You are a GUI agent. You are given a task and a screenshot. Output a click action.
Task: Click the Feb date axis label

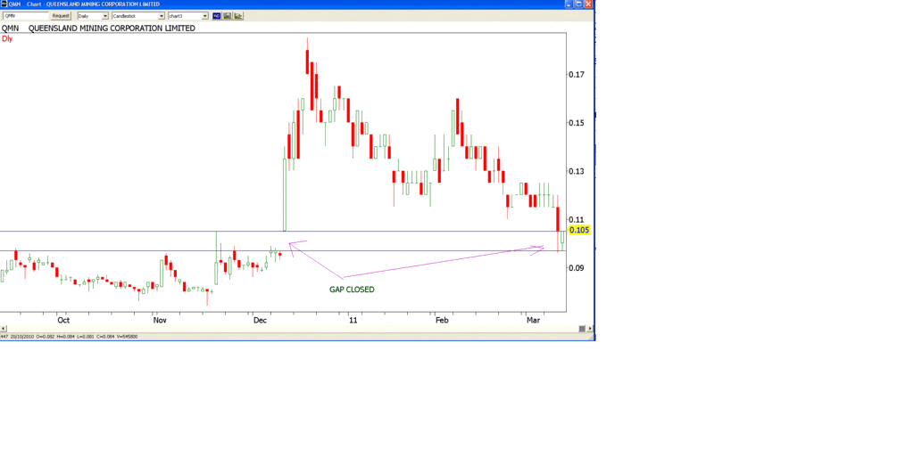pos(443,320)
